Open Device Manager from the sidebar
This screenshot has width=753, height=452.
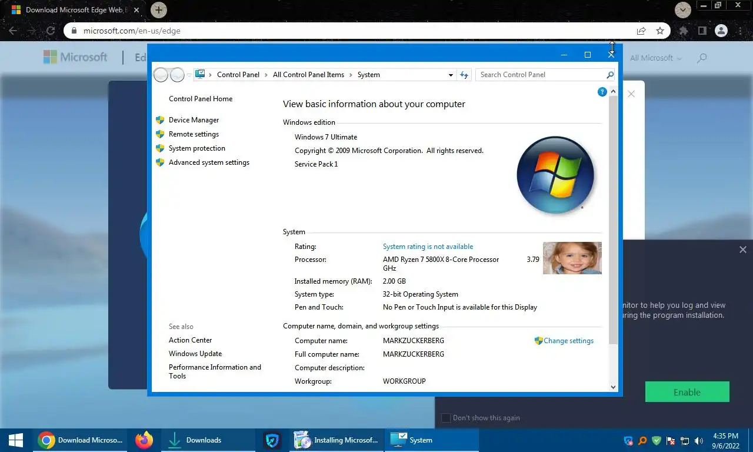(x=194, y=120)
